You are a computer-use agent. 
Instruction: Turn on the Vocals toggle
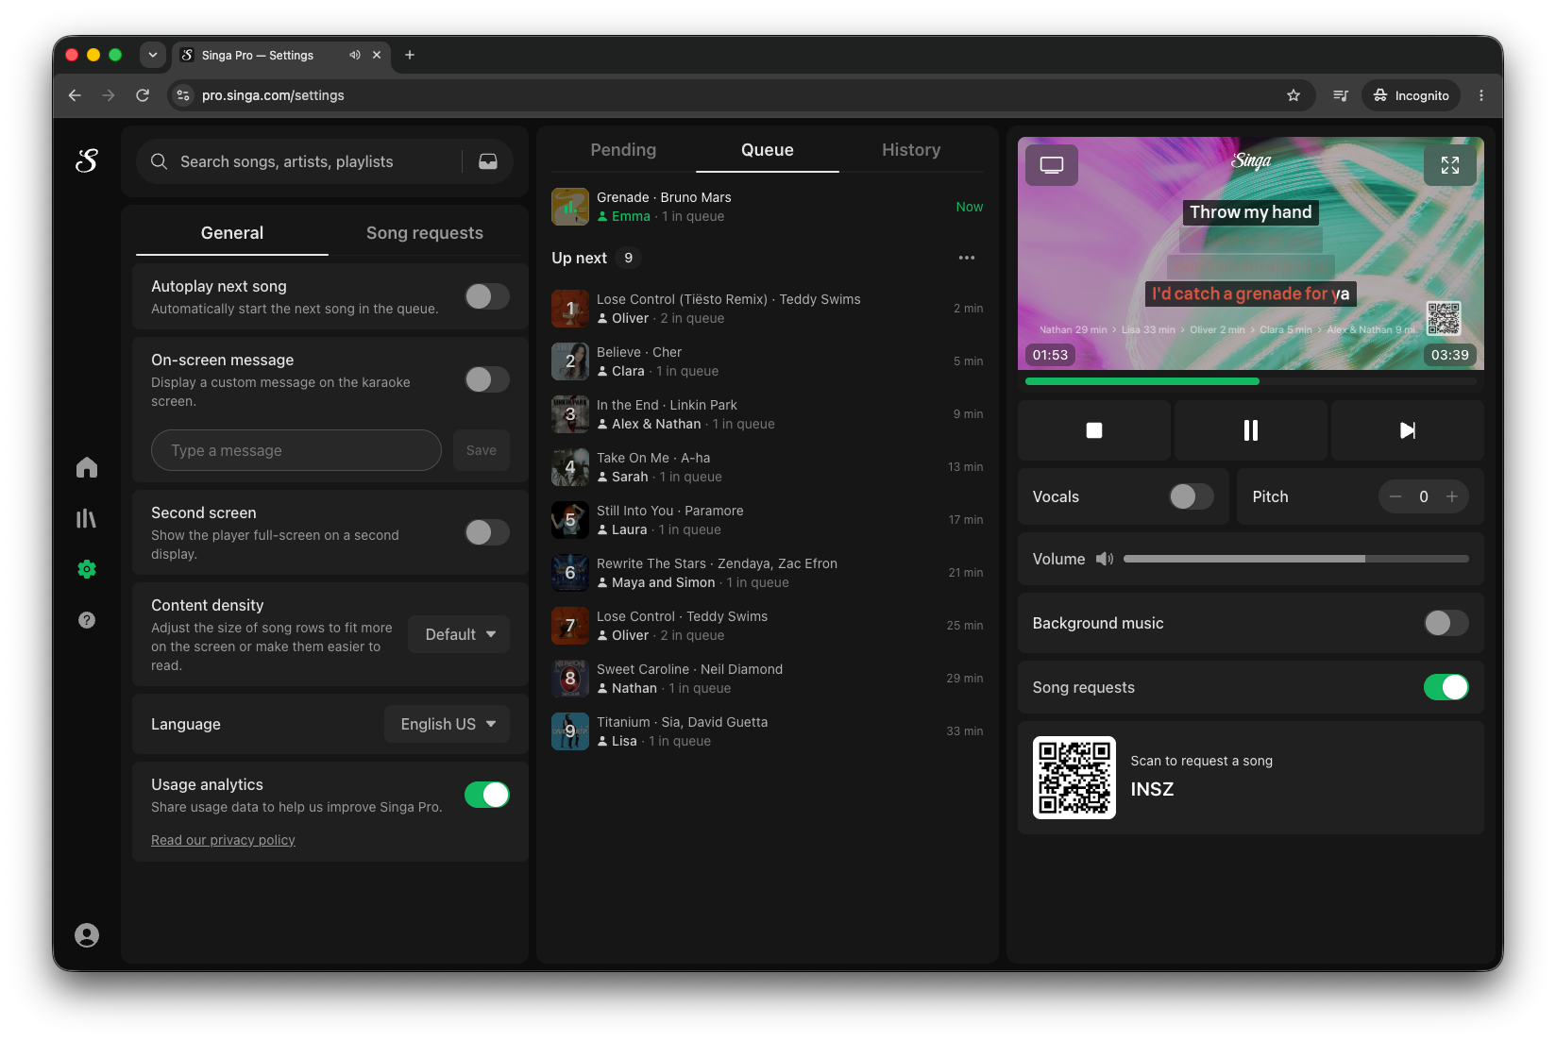coord(1192,496)
